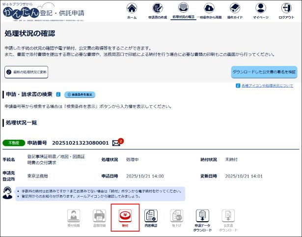Click 公文書ダウンロード icon
The image size is (302, 237).
[228, 216]
